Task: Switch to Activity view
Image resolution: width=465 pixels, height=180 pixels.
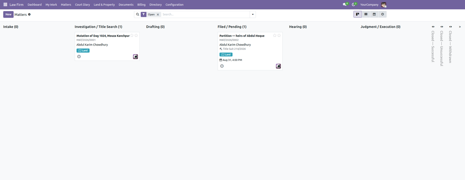Action: (x=382, y=14)
